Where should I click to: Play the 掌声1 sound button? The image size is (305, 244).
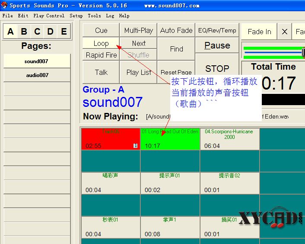tap(170, 227)
